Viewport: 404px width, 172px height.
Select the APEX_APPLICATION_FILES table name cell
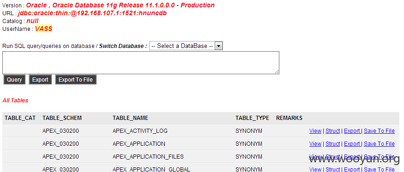[148, 156]
